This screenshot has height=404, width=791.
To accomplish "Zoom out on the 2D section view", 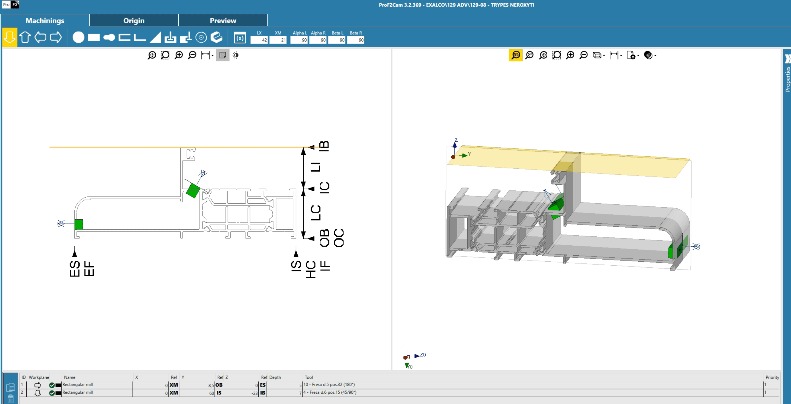I will (x=192, y=55).
